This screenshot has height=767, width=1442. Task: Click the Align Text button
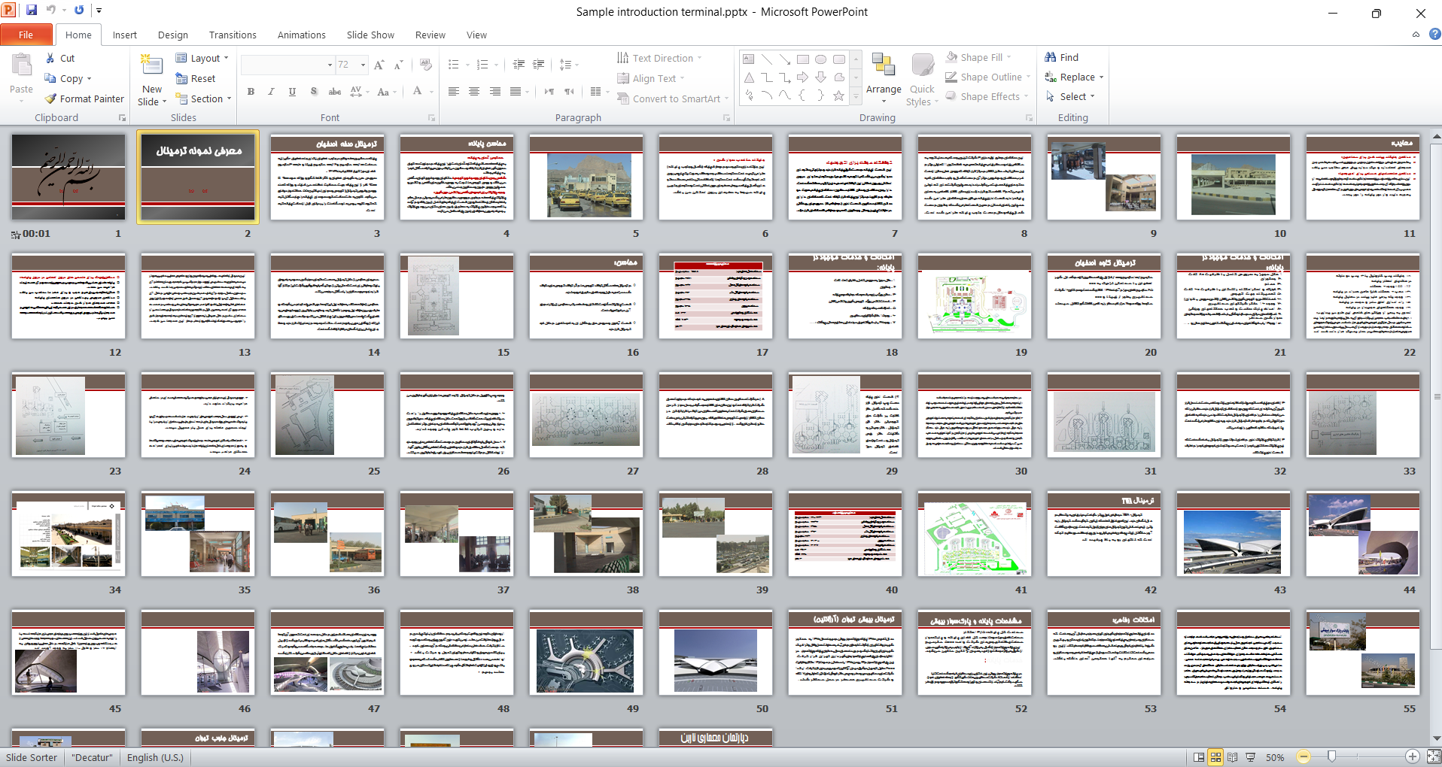(x=651, y=78)
